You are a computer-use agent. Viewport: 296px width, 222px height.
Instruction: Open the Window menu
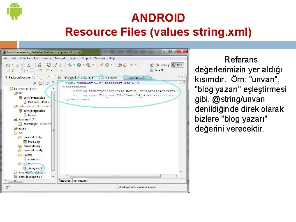(x=99, y=58)
